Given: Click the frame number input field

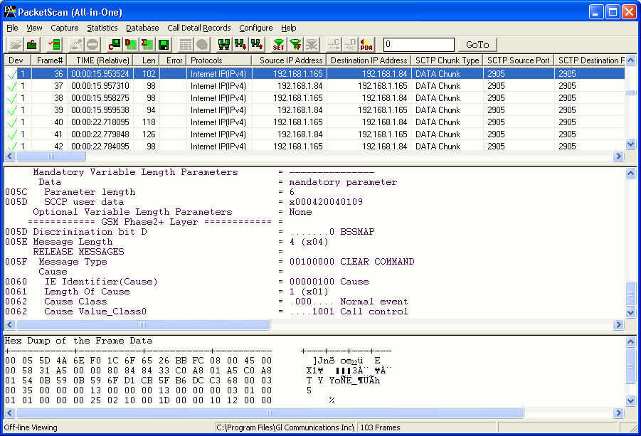Looking at the screenshot, I should [x=418, y=44].
